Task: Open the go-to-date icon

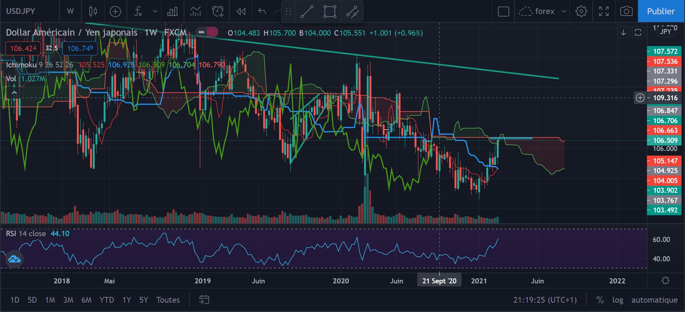Action: 204,300
